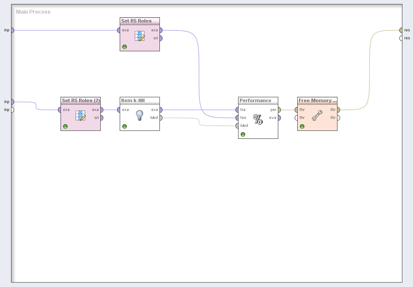Click the Main Process label
This screenshot has height=287, width=413.
click(33, 12)
